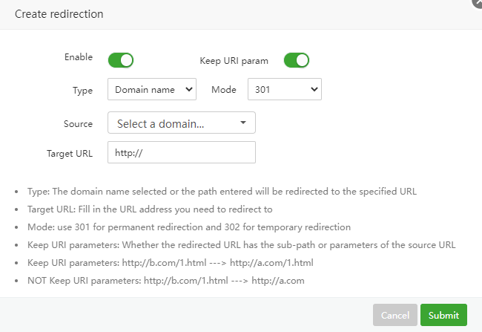
Task: Click the Cancel button
Action: point(394,315)
